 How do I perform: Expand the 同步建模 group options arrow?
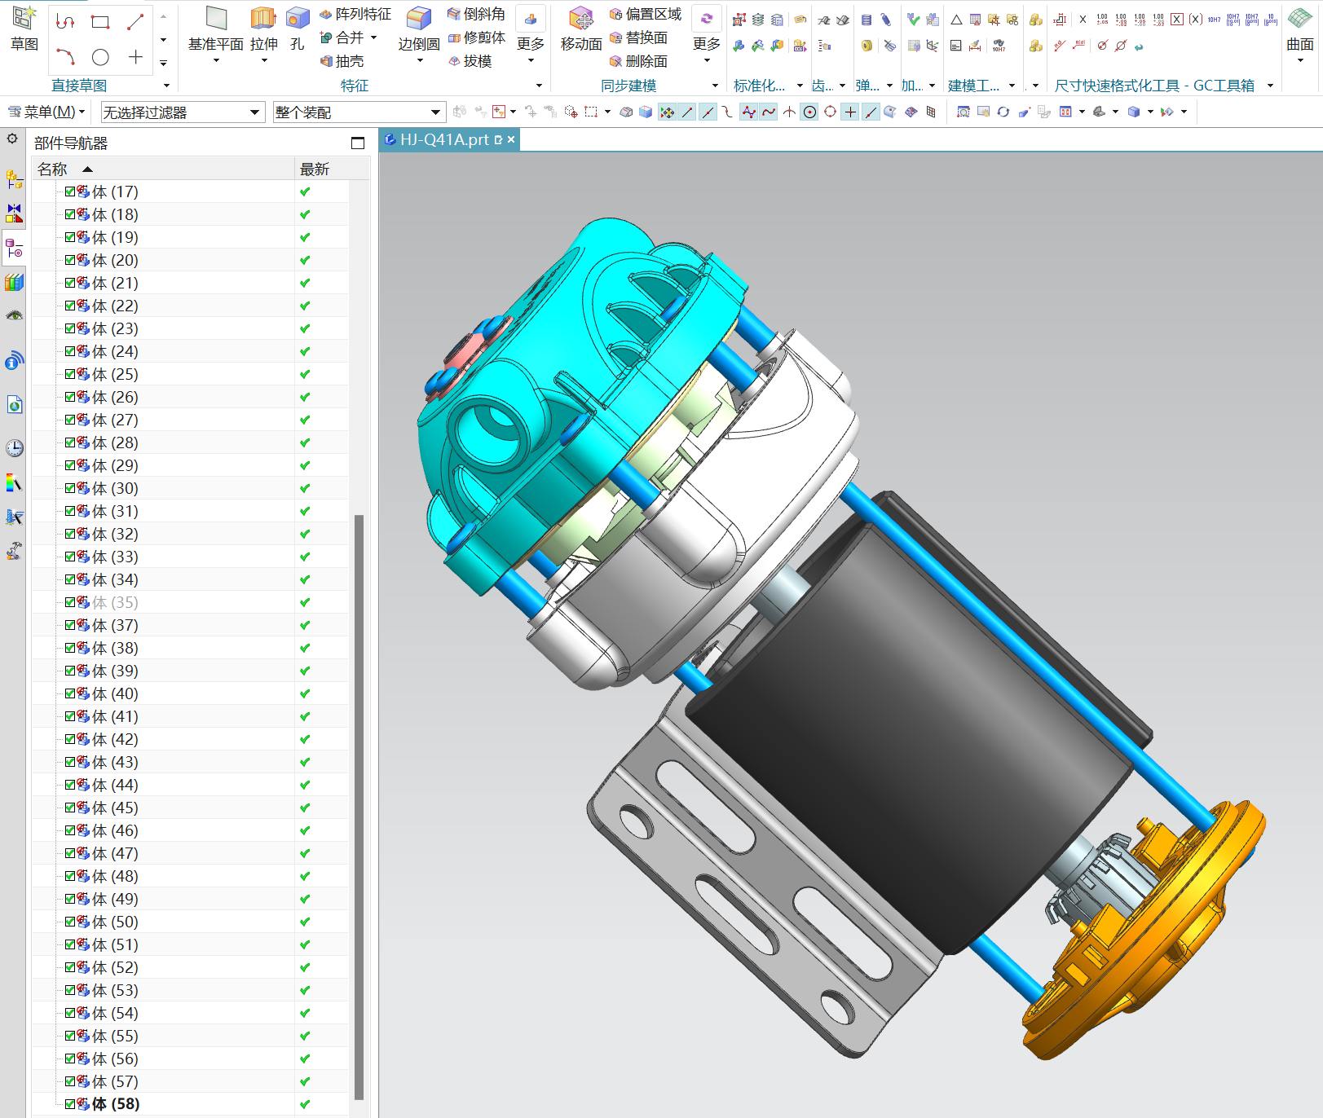(x=715, y=86)
